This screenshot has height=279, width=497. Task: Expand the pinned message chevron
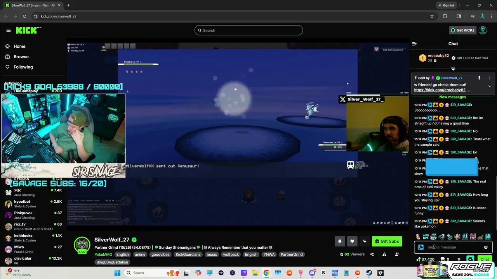click(x=490, y=86)
